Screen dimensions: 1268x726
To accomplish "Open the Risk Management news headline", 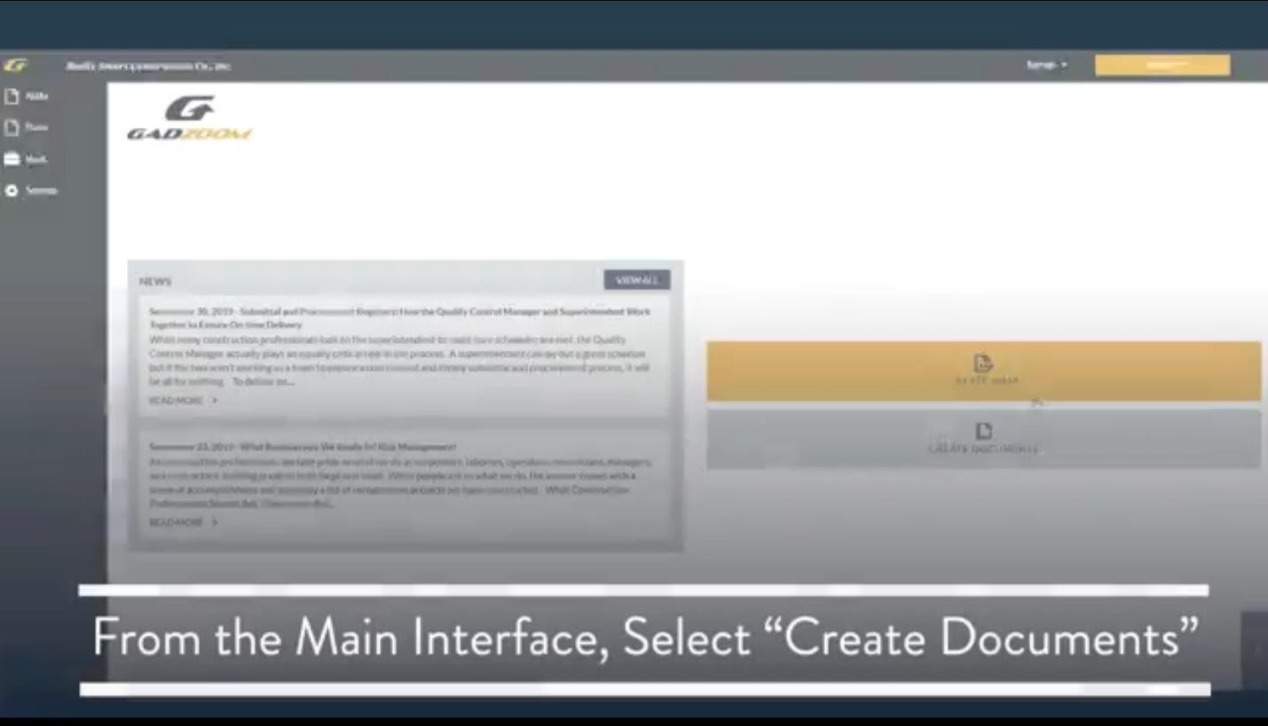I will click(303, 447).
